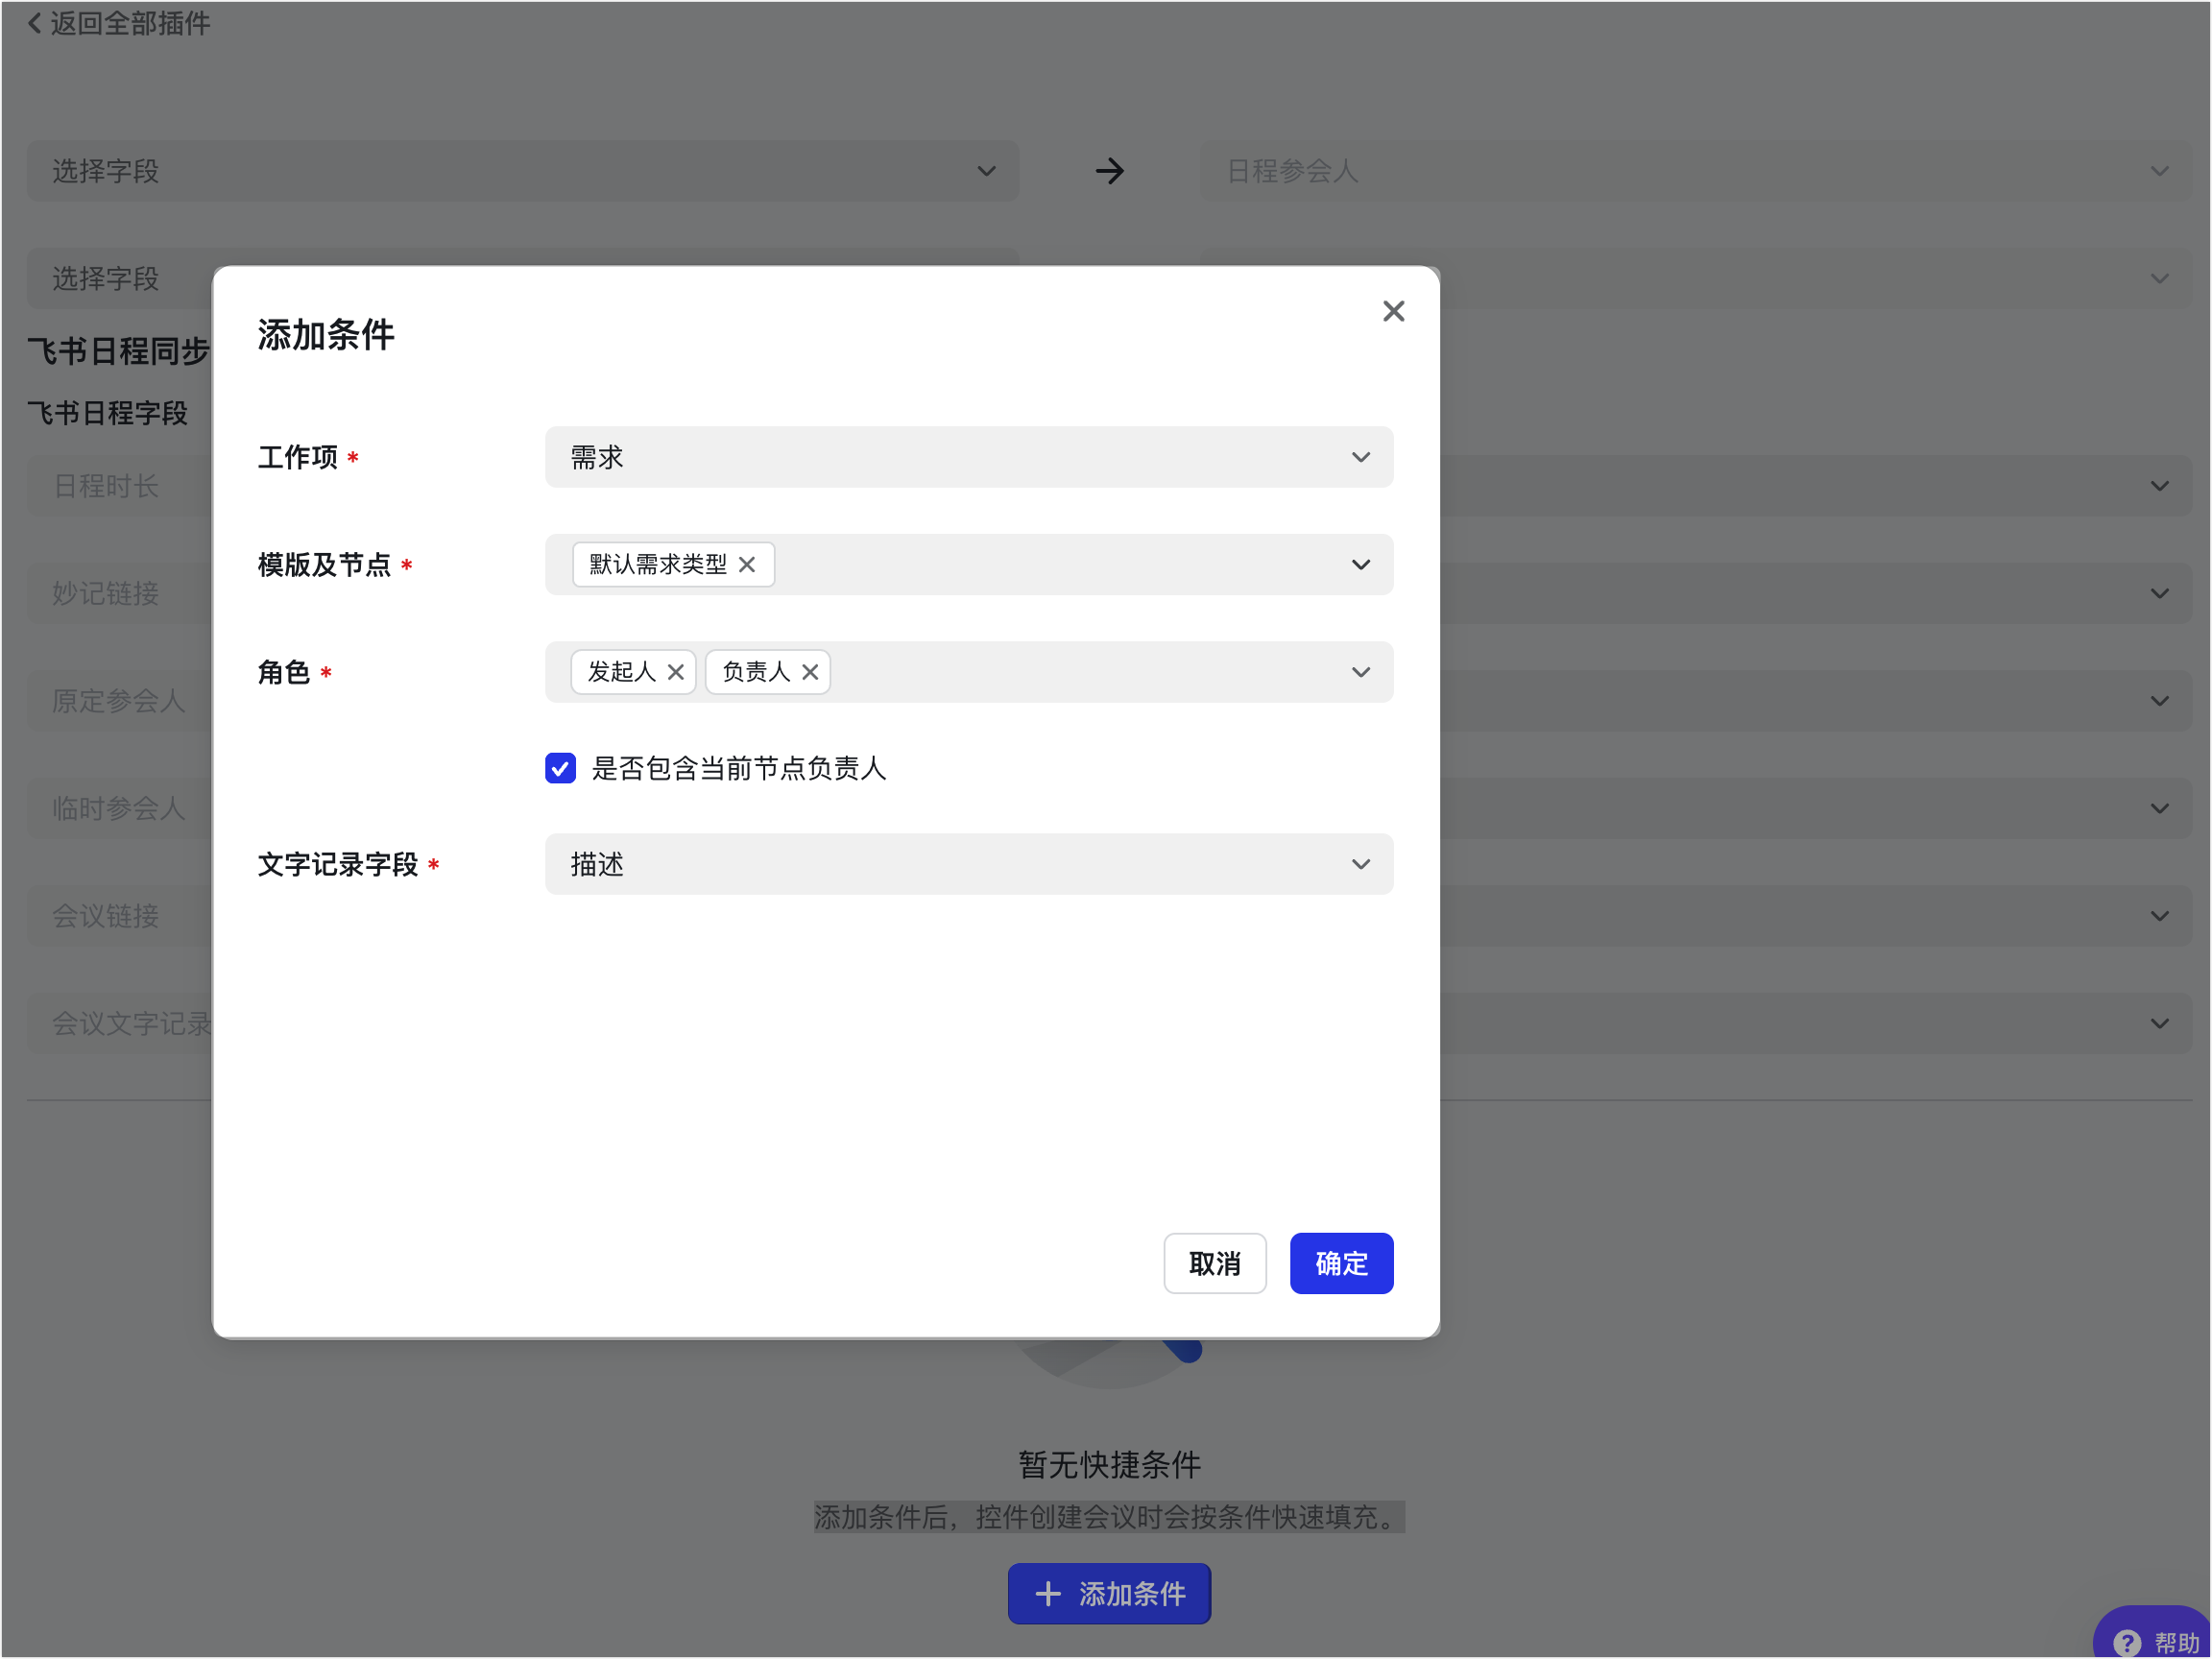Screen dimensions: 2212x1659
Task: Remove the 发起人 role tag
Action: (676, 672)
